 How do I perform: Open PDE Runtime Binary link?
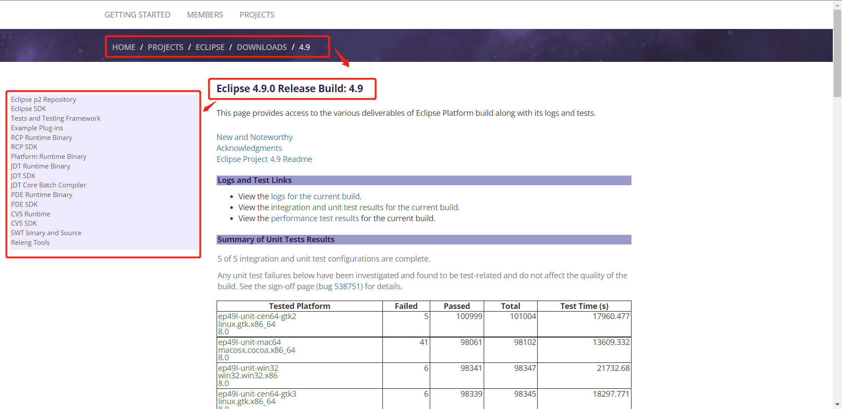(x=42, y=195)
